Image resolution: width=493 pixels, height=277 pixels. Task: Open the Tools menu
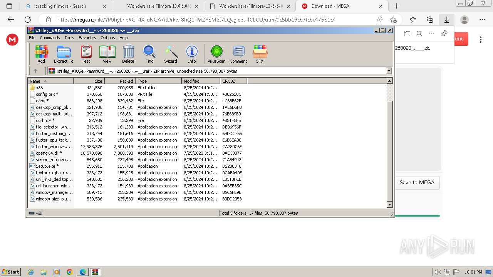coord(69,38)
